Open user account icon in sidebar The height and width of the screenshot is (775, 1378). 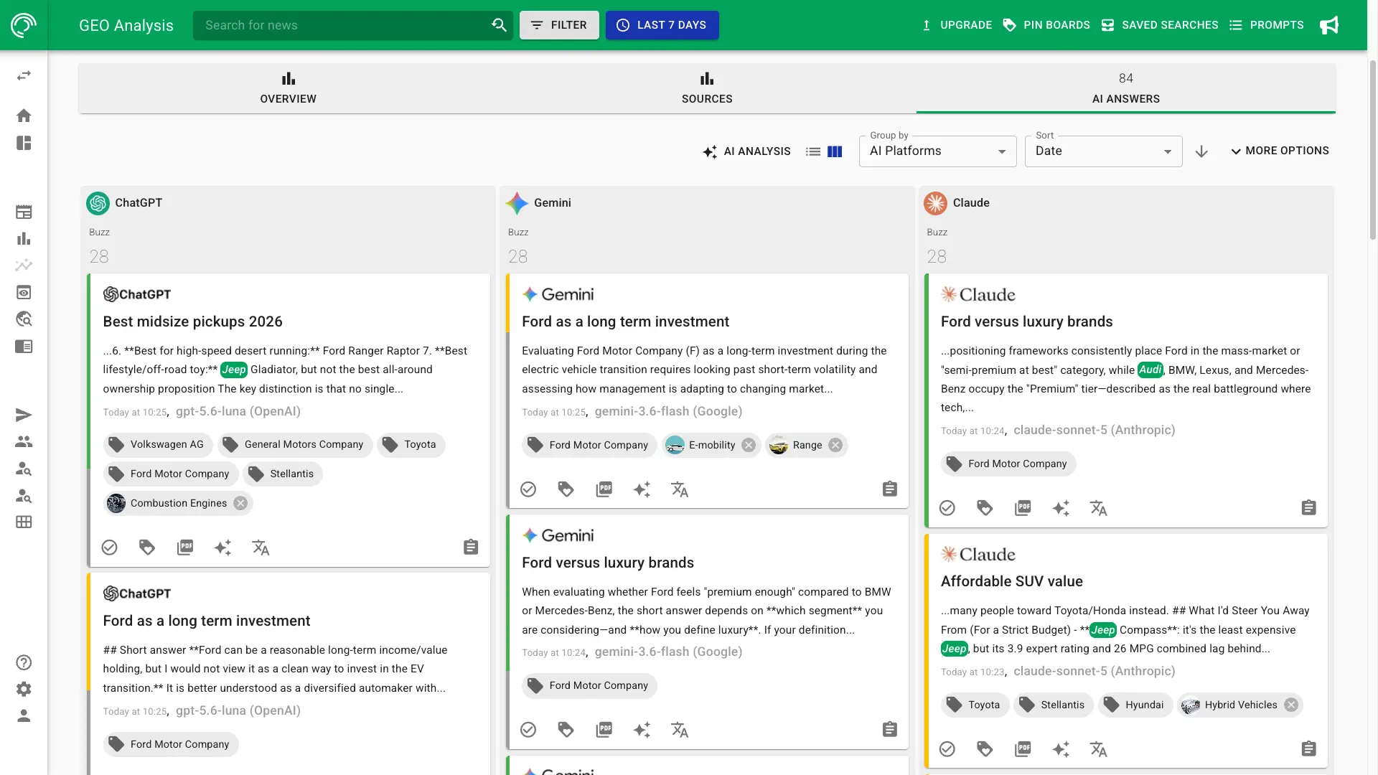point(24,715)
